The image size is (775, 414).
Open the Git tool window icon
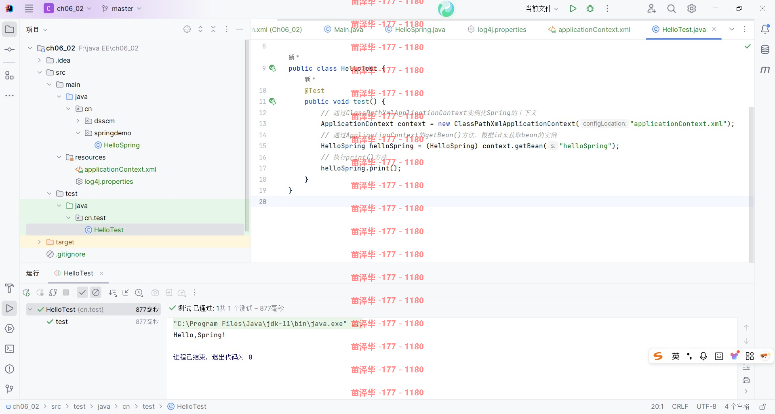[x=9, y=389]
